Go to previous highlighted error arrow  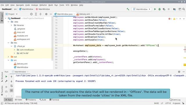coord(180,19)
